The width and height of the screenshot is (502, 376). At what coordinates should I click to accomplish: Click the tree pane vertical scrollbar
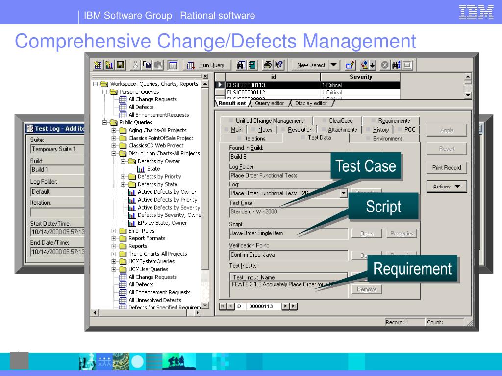pyautogui.click(x=205, y=194)
